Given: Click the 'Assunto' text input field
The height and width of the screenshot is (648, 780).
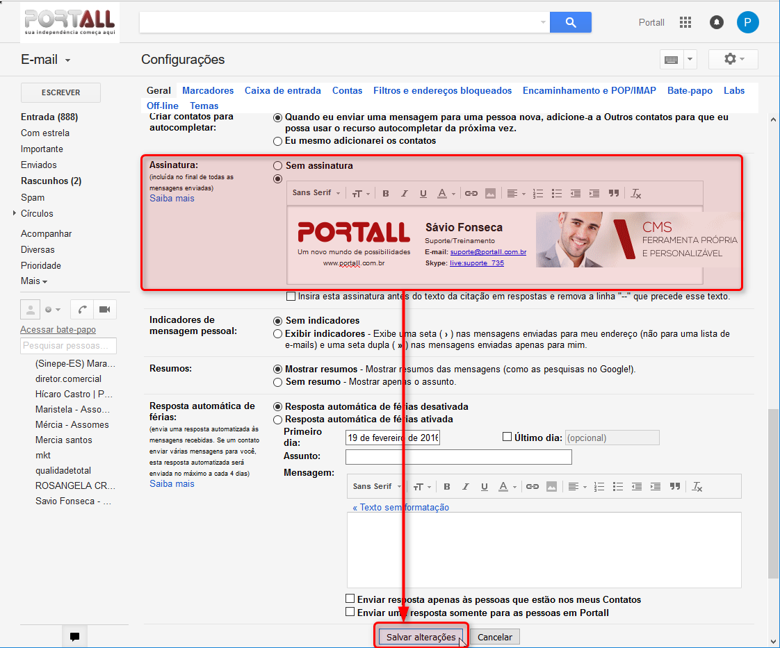Looking at the screenshot, I should (458, 457).
